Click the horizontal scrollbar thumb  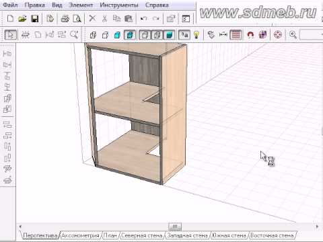[175, 227]
